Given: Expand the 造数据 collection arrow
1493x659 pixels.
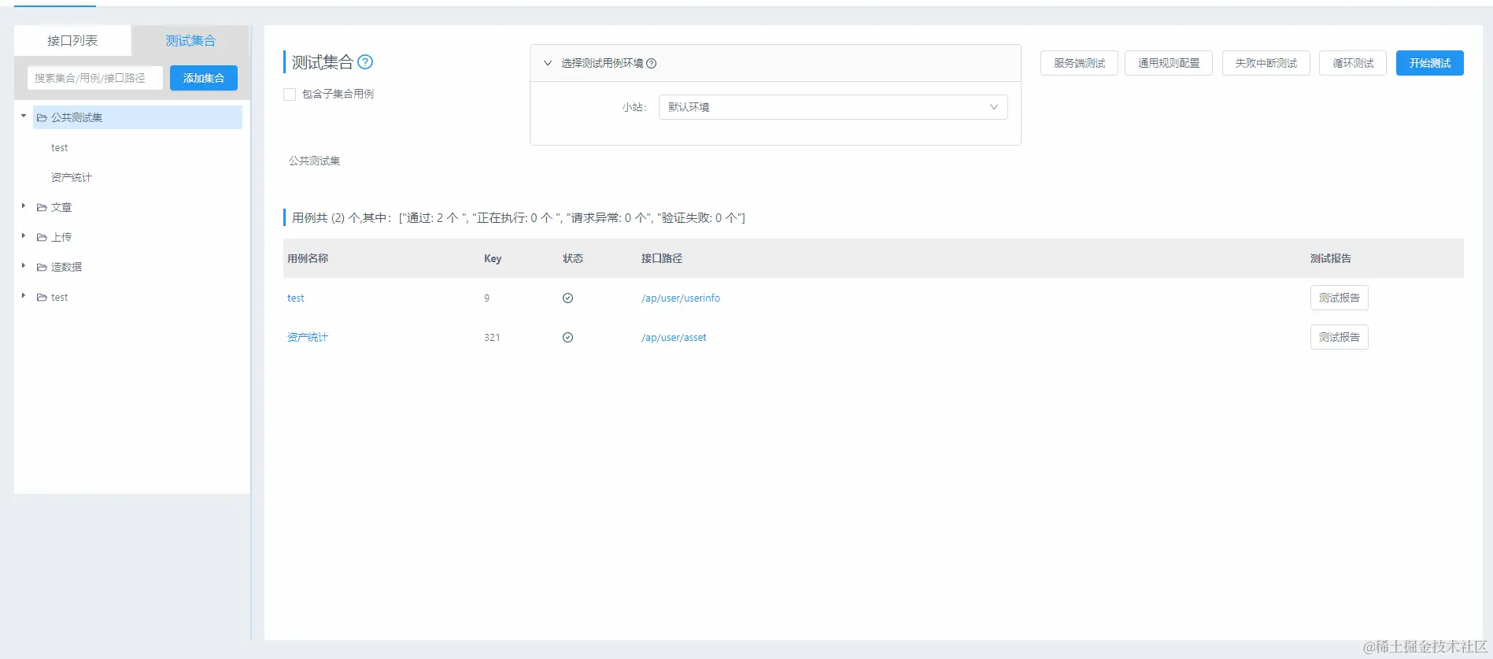Looking at the screenshot, I should point(24,266).
